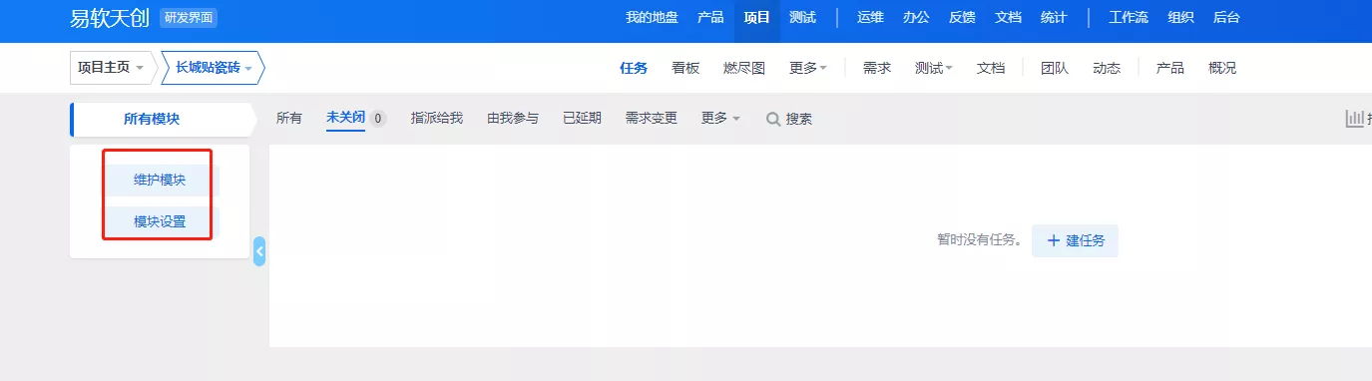The image size is (1372, 381).
Task: Open the 组织 section
Action: 1180,18
